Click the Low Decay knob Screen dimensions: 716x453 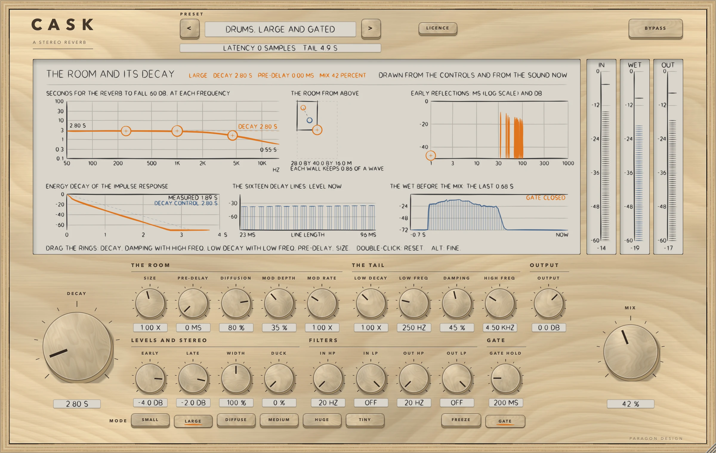[x=371, y=303]
